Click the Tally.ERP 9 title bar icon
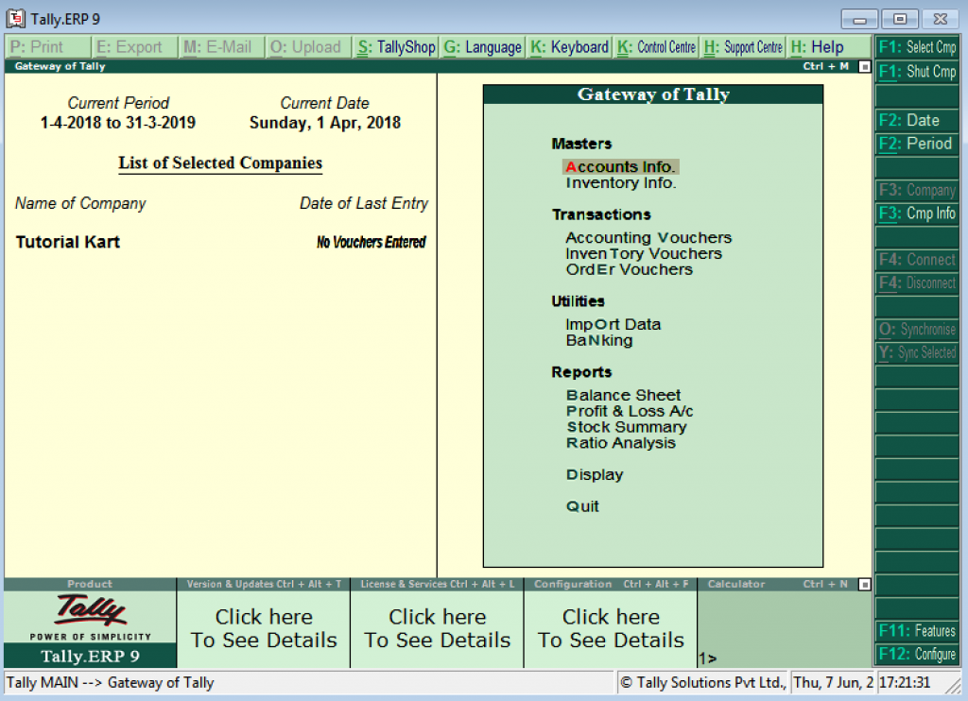This screenshot has height=701, width=968. click(x=15, y=19)
